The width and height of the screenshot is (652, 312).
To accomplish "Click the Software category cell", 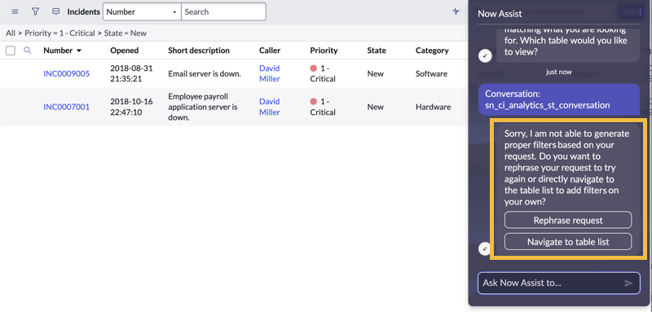I will pyautogui.click(x=431, y=73).
